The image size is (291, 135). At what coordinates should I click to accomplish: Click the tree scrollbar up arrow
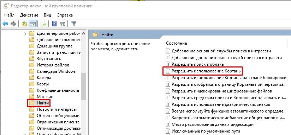[x=83, y=34]
